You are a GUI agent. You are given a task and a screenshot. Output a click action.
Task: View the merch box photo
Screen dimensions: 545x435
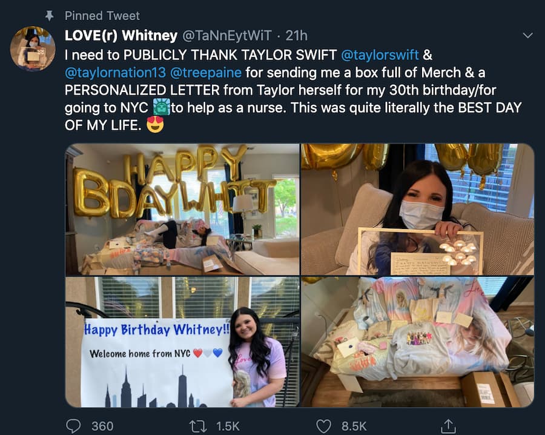[x=418, y=342]
